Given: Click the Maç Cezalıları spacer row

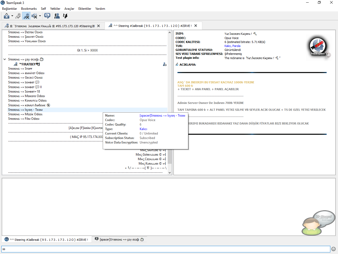Looking at the screenshot, I should tap(152, 159).
